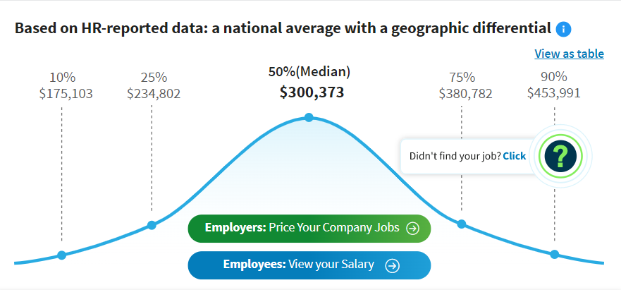Select the 10% percentile point on curve
The width and height of the screenshot is (621, 290).
click(61, 255)
